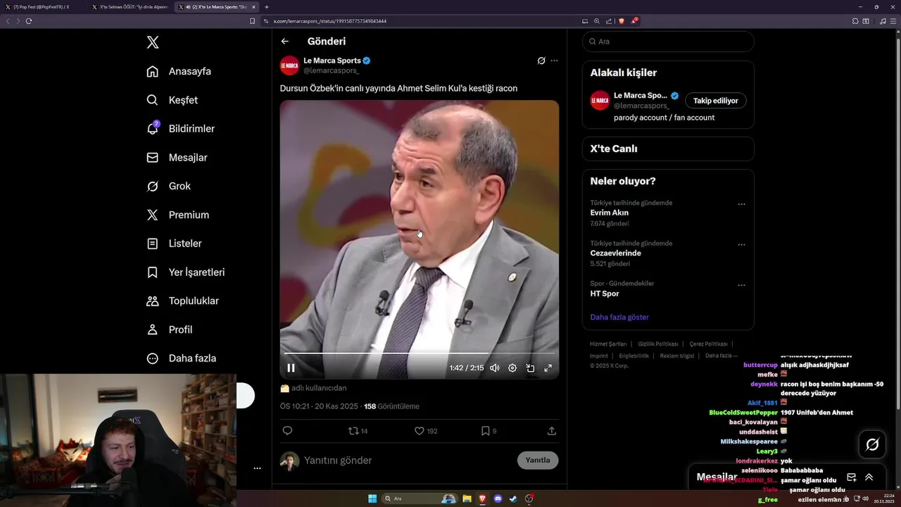Bookmark the post showing 9 bookmarks
The image size is (901, 507).
pyautogui.click(x=489, y=431)
